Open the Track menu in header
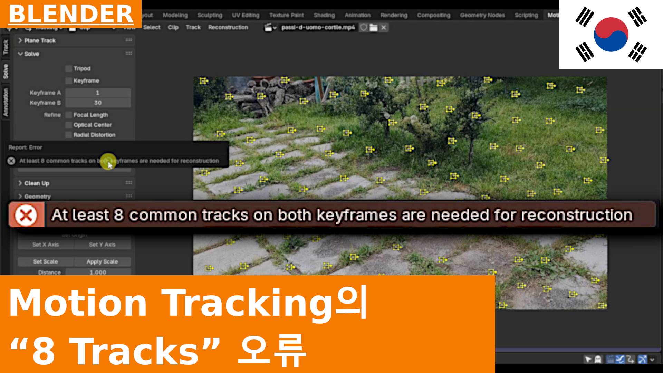The image size is (663, 373). 193,27
